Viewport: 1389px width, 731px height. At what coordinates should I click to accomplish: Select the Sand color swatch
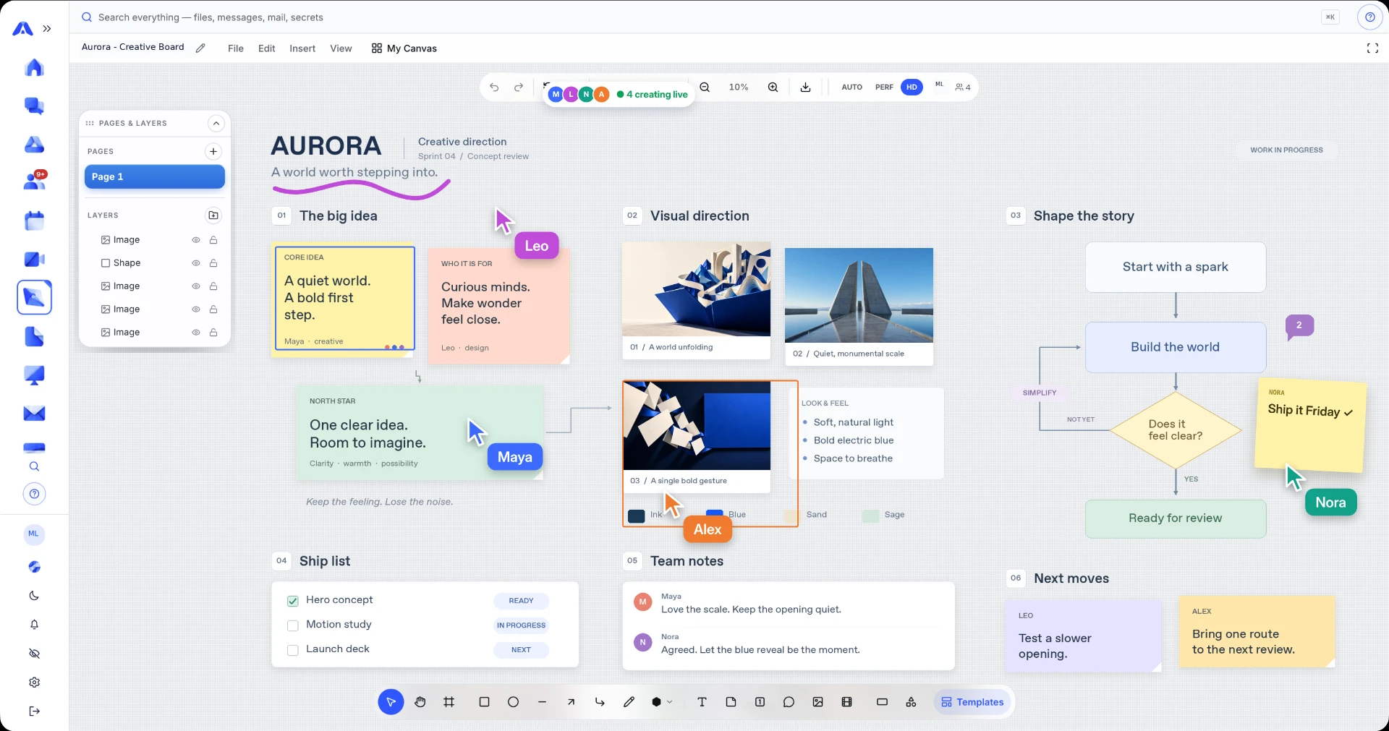[791, 516]
